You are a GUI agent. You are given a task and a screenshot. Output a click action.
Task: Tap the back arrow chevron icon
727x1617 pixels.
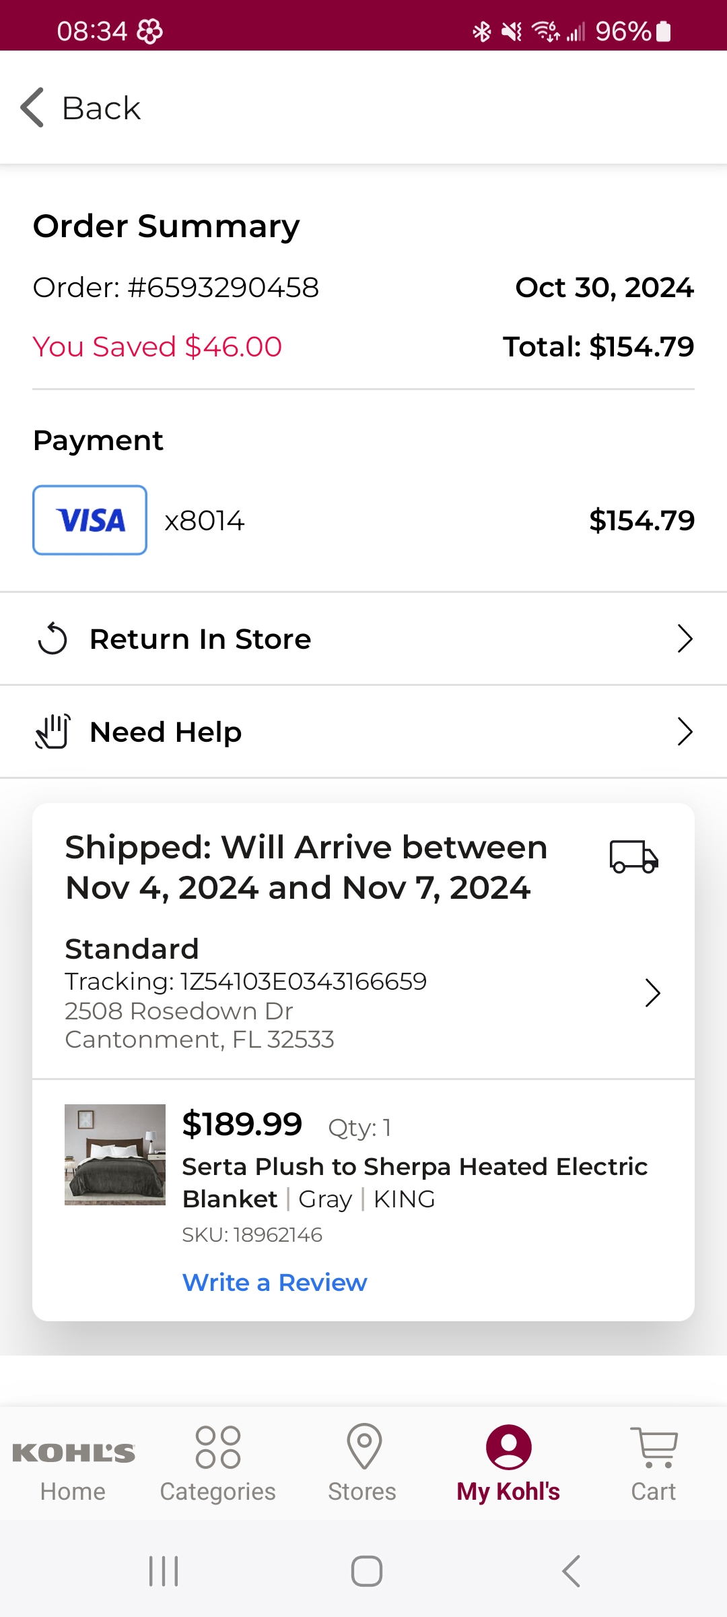tap(32, 107)
